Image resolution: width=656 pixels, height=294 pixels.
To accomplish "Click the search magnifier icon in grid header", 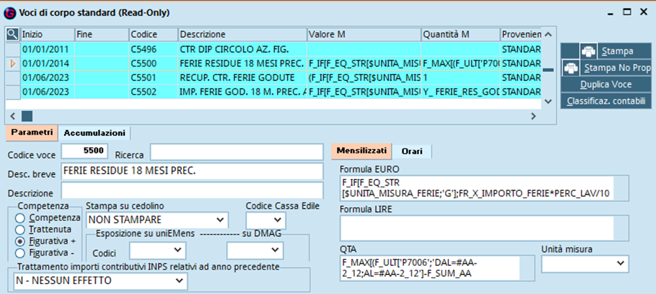I will pyautogui.click(x=12, y=34).
